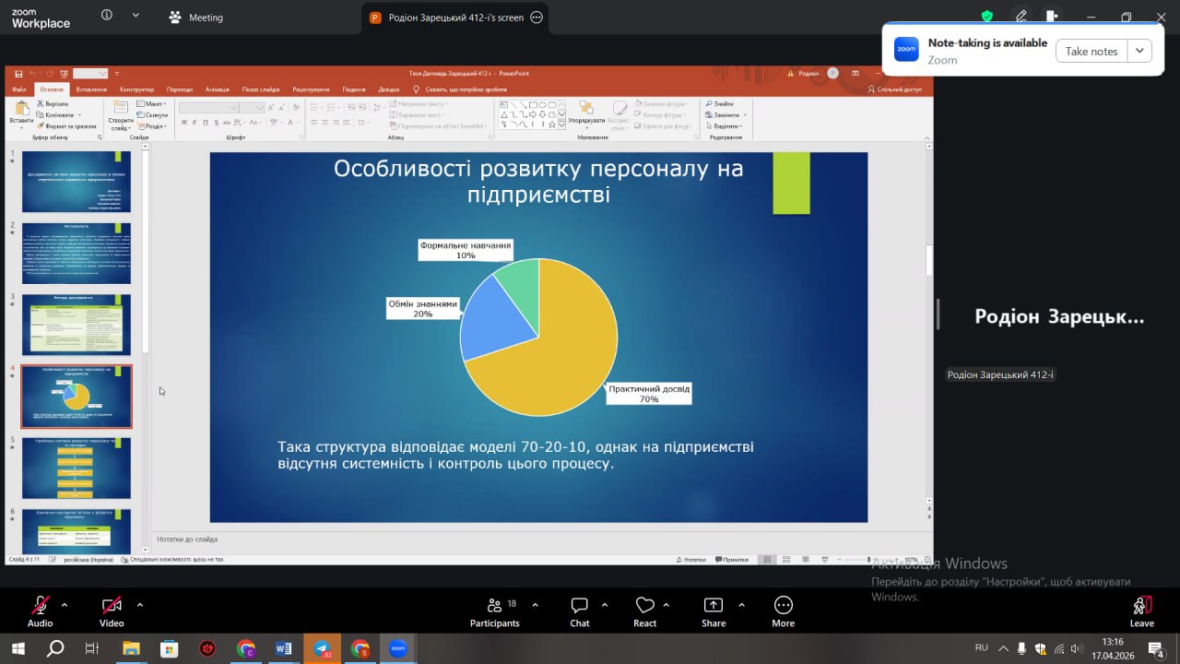Toggle the RU keyboard language indicator
This screenshot has width=1180, height=664.
(x=982, y=648)
